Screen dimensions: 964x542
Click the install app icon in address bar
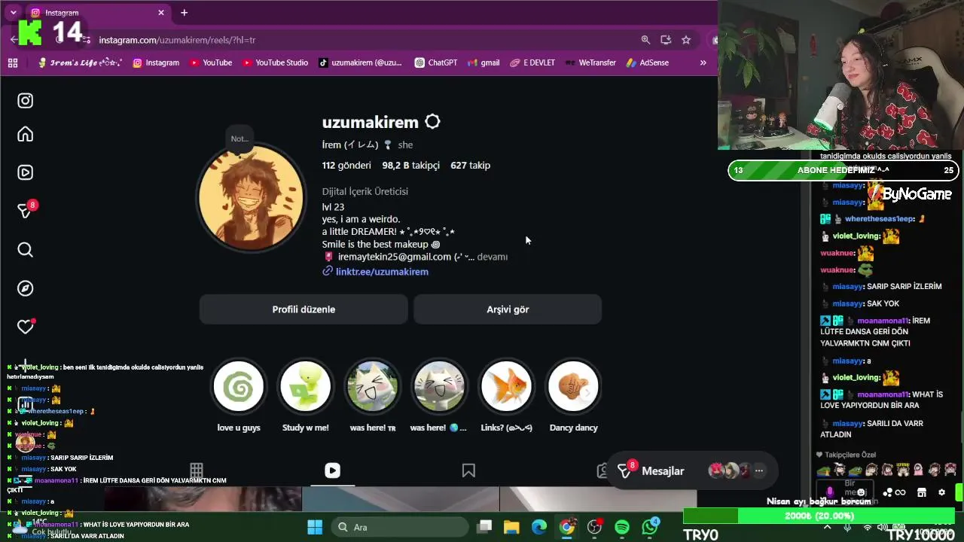coord(666,40)
